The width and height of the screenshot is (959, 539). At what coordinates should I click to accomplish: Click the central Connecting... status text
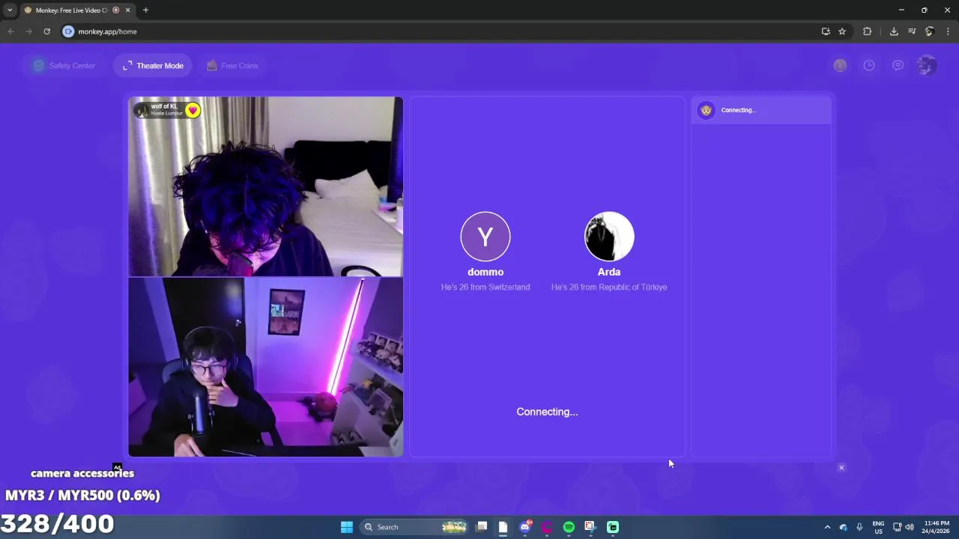pos(547,412)
